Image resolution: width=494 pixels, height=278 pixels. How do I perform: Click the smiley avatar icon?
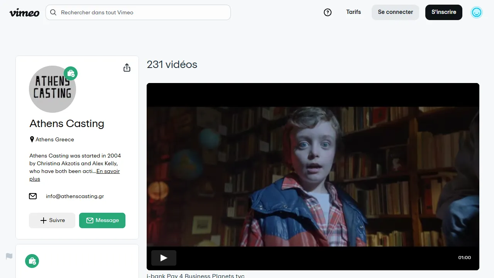click(477, 12)
